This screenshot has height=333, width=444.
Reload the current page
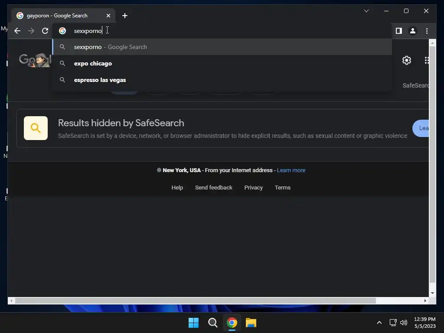(x=45, y=31)
